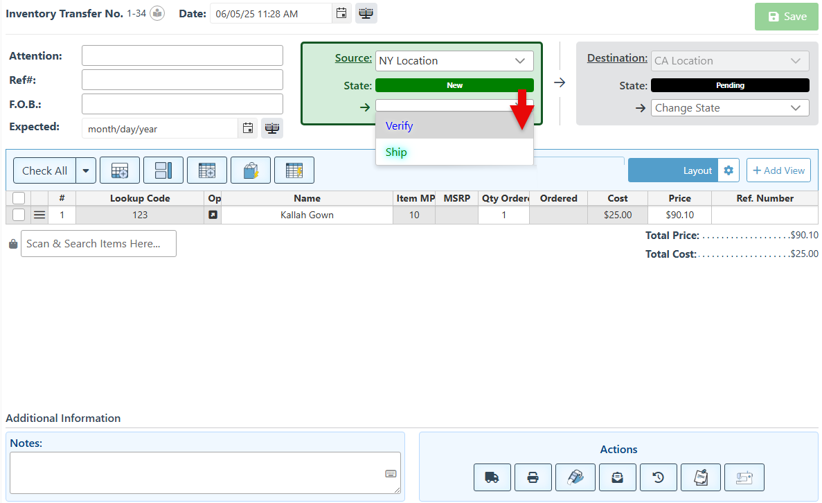Toggle the select-all checkbox in table header
Screen dimensions: 822x503
19,198
